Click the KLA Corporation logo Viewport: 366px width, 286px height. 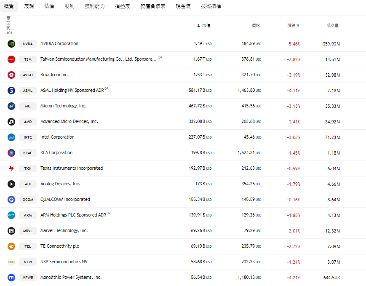click(11, 153)
